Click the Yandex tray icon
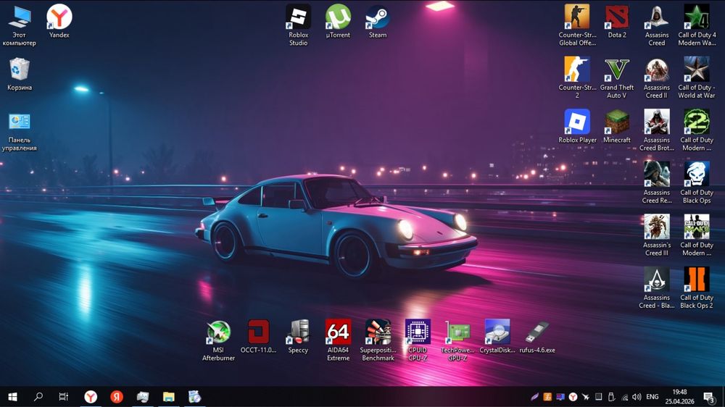Viewport: 725px width, 407px height. tap(573, 396)
